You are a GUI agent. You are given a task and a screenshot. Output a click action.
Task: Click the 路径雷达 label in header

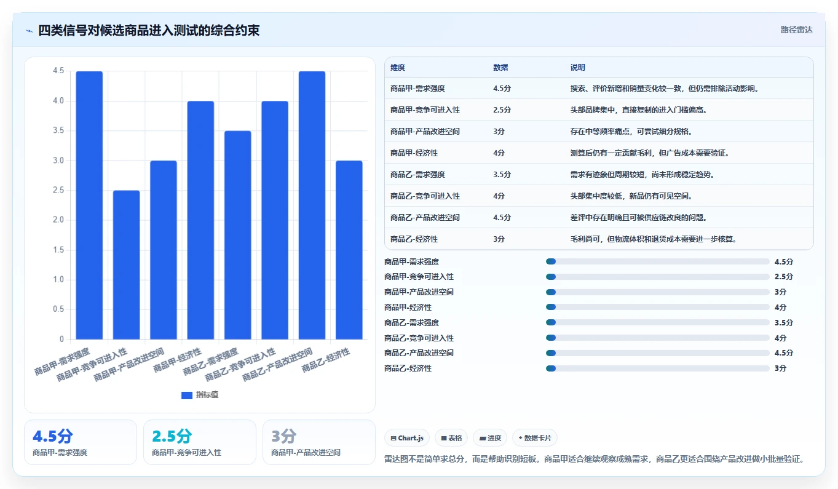coord(796,30)
